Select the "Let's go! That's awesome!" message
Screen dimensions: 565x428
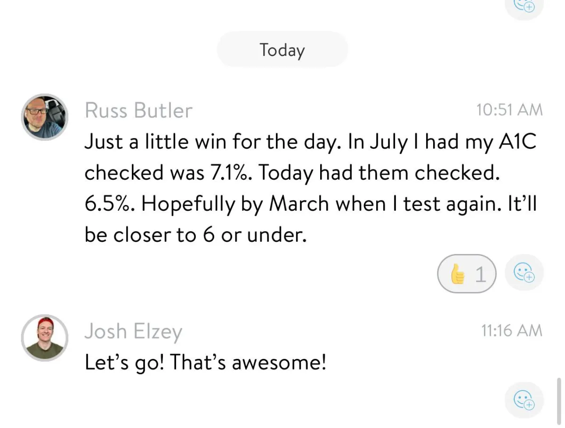[x=205, y=362]
